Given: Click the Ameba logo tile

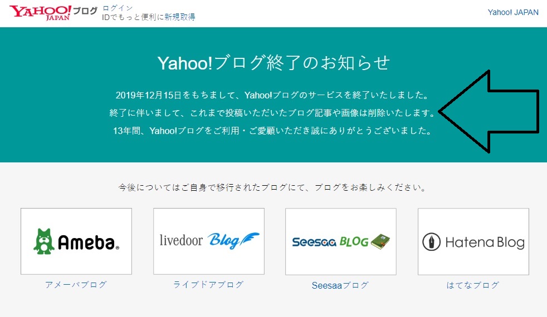Looking at the screenshot, I should [x=76, y=241].
